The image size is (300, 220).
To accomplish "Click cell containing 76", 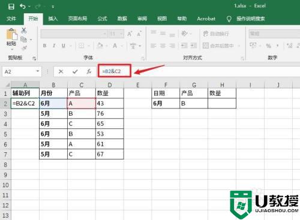I will click(x=110, y=114).
